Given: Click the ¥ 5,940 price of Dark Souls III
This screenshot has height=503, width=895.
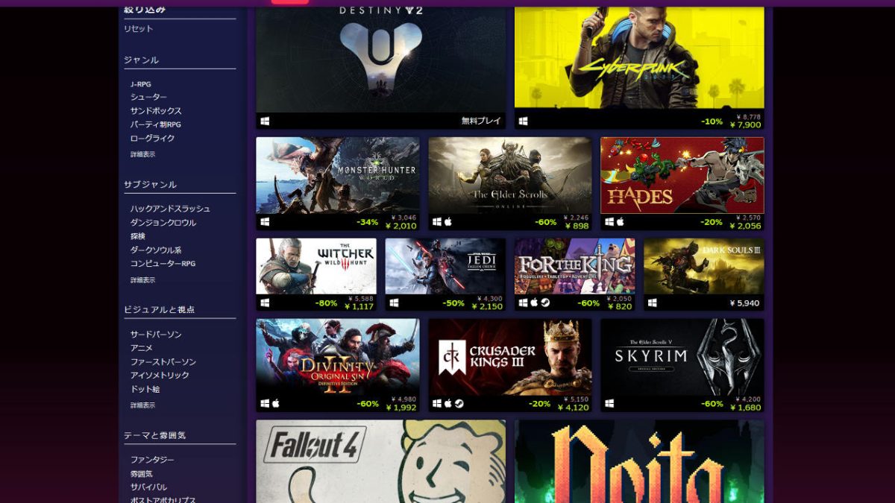Looking at the screenshot, I should pyautogui.click(x=744, y=303).
